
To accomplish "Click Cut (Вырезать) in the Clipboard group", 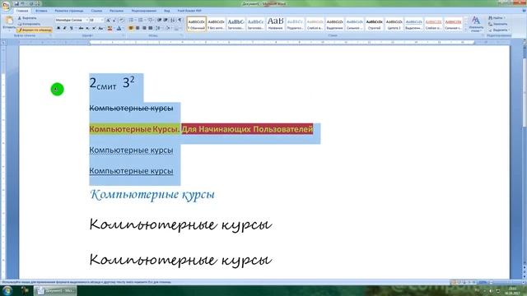I will (x=27, y=18).
